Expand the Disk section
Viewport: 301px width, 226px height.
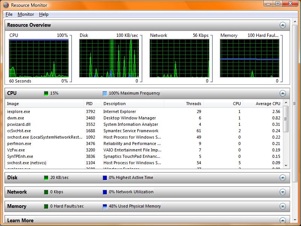click(283, 177)
